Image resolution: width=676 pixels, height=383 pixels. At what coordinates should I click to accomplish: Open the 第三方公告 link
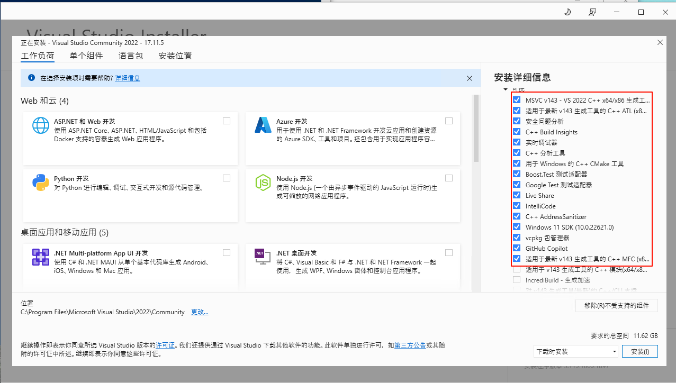click(410, 345)
